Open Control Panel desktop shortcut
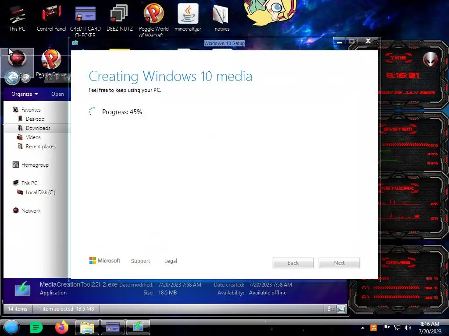This screenshot has height=336, width=449. click(x=51, y=18)
